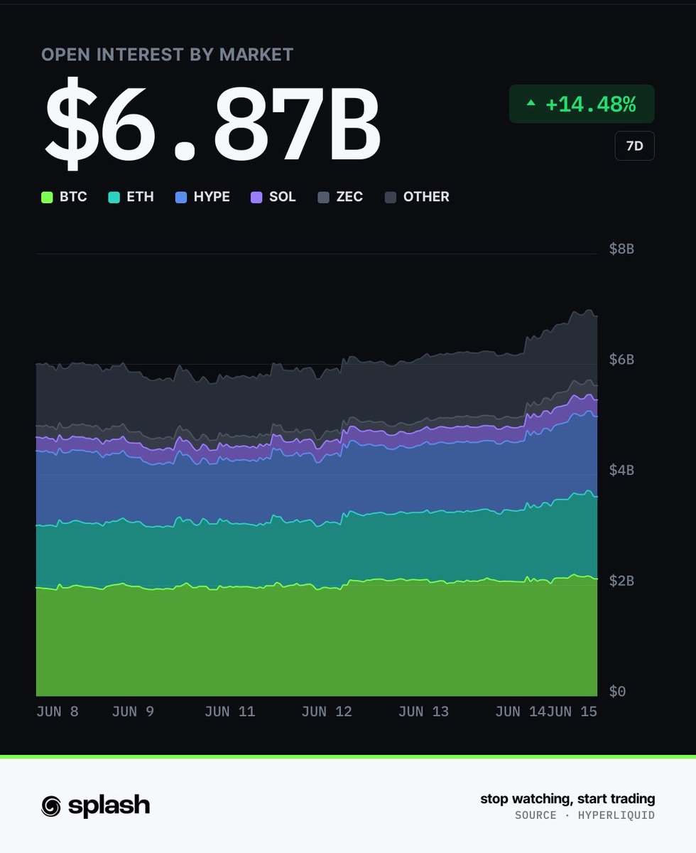Click the ZEC legend label
The height and width of the screenshot is (853, 696).
pyautogui.click(x=349, y=197)
